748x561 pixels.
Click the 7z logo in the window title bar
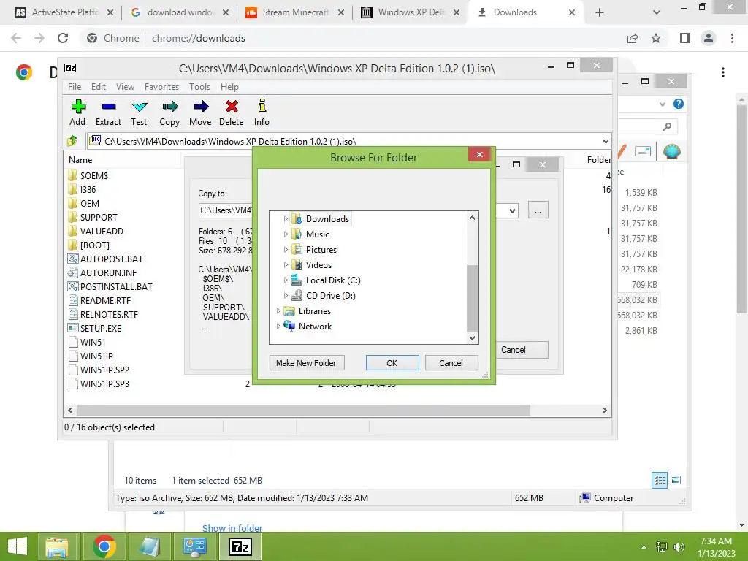(x=70, y=68)
